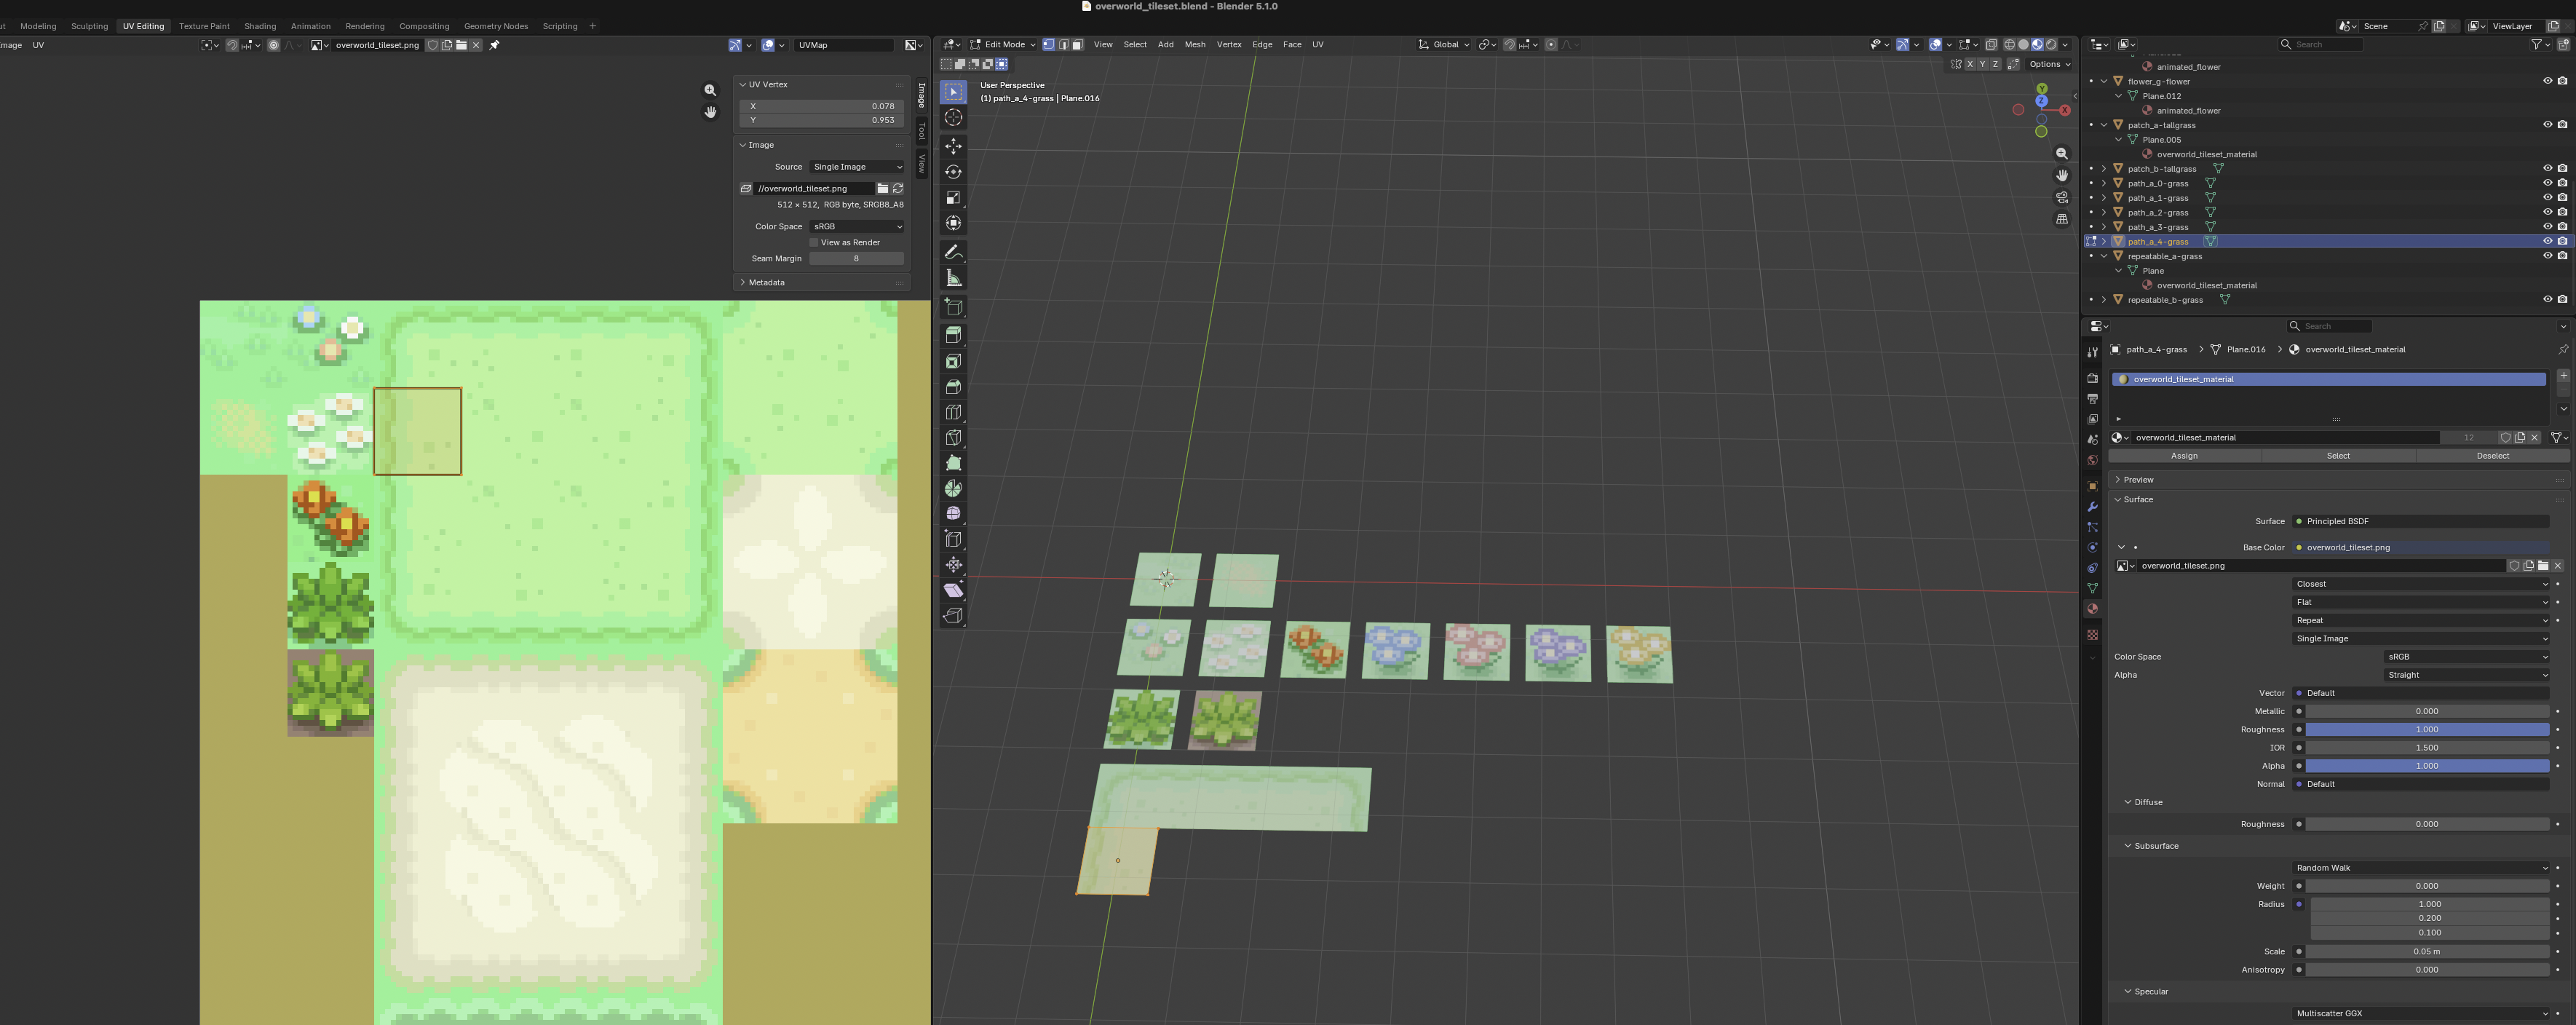Open the Render properties tab icon
The width and height of the screenshot is (2576, 1025).
click(x=2092, y=378)
